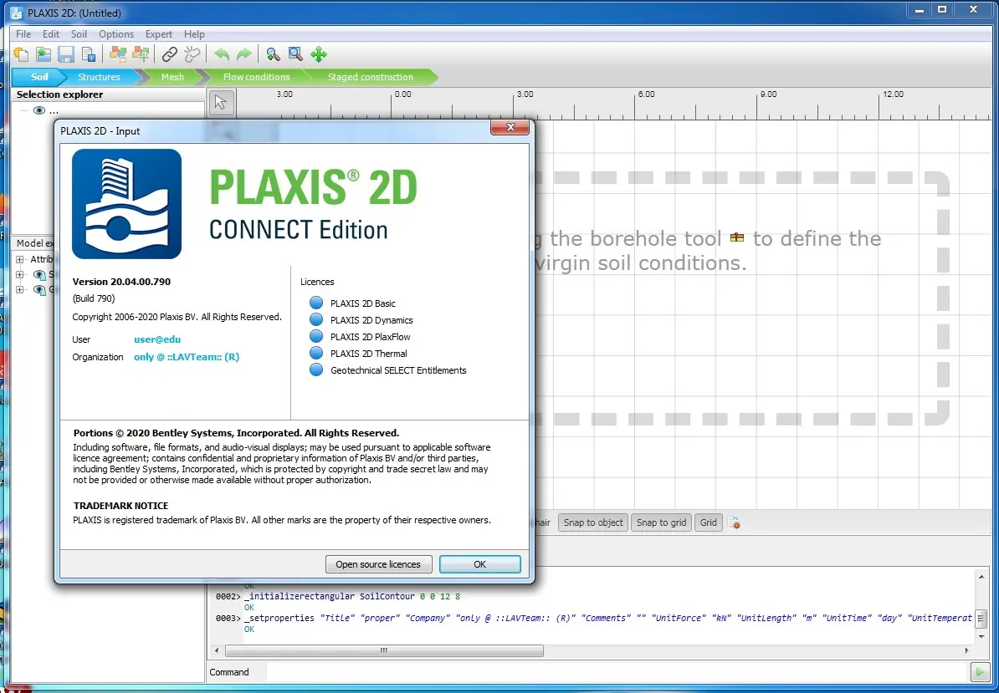Click the command log scroll right arrow
The width and height of the screenshot is (999, 693).
tap(966, 650)
